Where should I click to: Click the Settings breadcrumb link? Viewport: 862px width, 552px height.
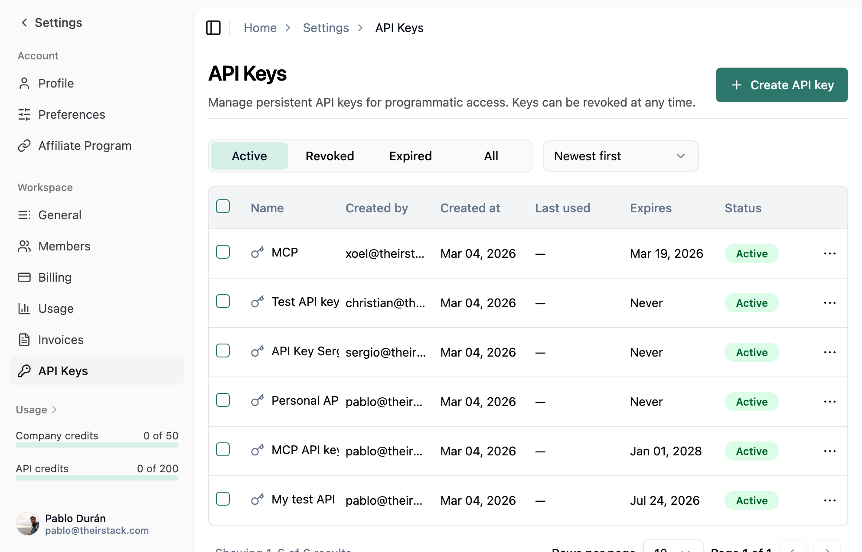pos(326,28)
